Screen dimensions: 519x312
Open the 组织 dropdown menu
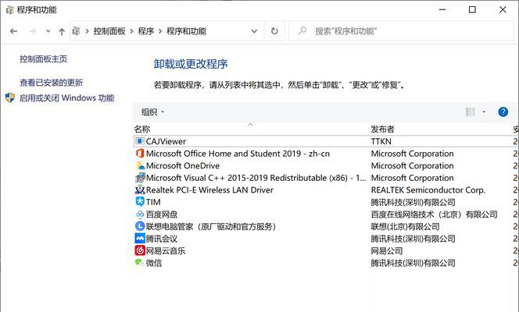(x=152, y=112)
